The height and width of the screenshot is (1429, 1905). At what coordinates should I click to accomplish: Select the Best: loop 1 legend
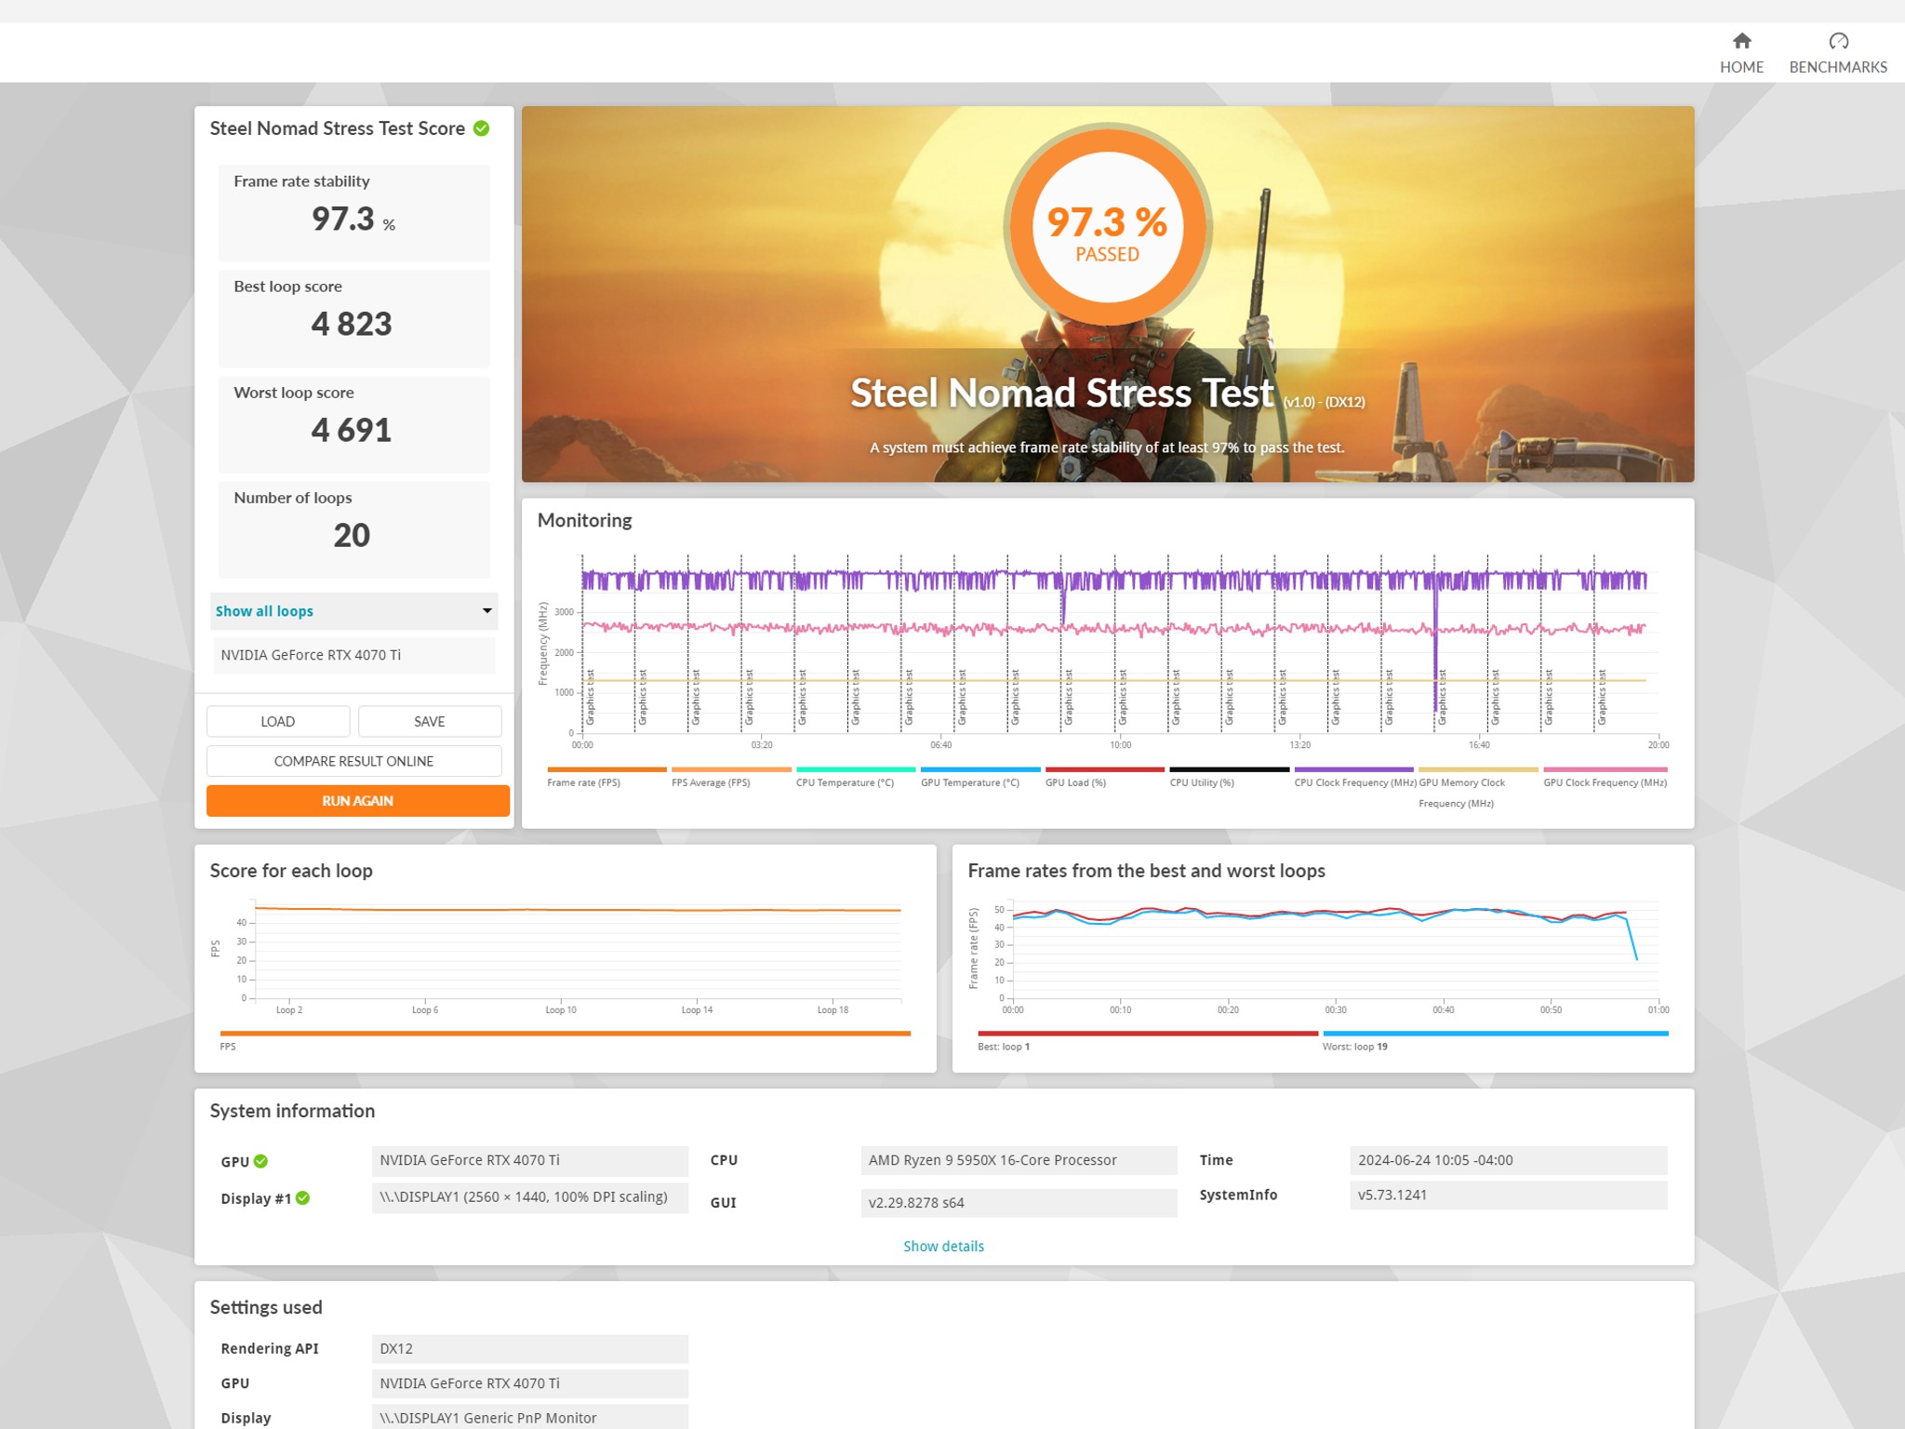(1148, 1039)
